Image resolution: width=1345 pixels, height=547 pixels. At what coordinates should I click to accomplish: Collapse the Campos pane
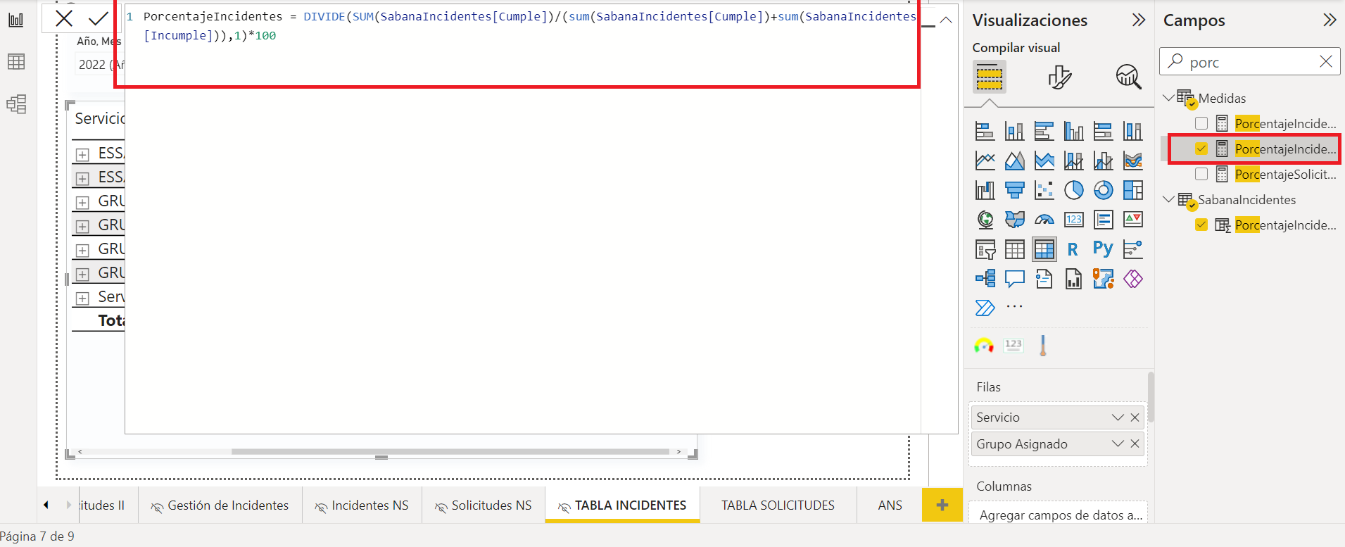pos(1329,20)
